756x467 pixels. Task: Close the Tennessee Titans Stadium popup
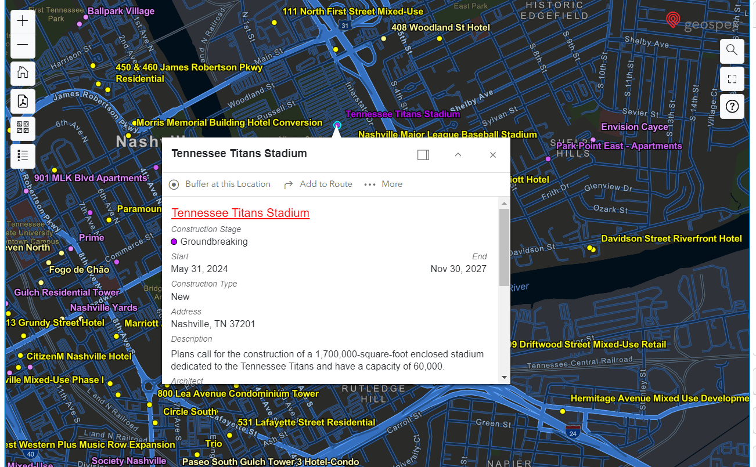(493, 155)
